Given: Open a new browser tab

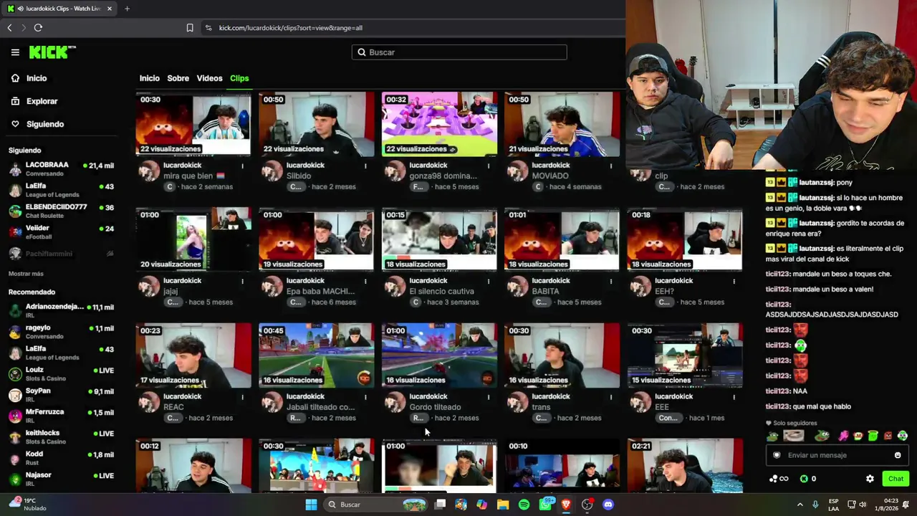Looking at the screenshot, I should [x=127, y=9].
